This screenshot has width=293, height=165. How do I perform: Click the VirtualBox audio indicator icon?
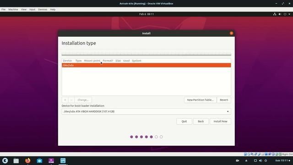click(x=252, y=154)
